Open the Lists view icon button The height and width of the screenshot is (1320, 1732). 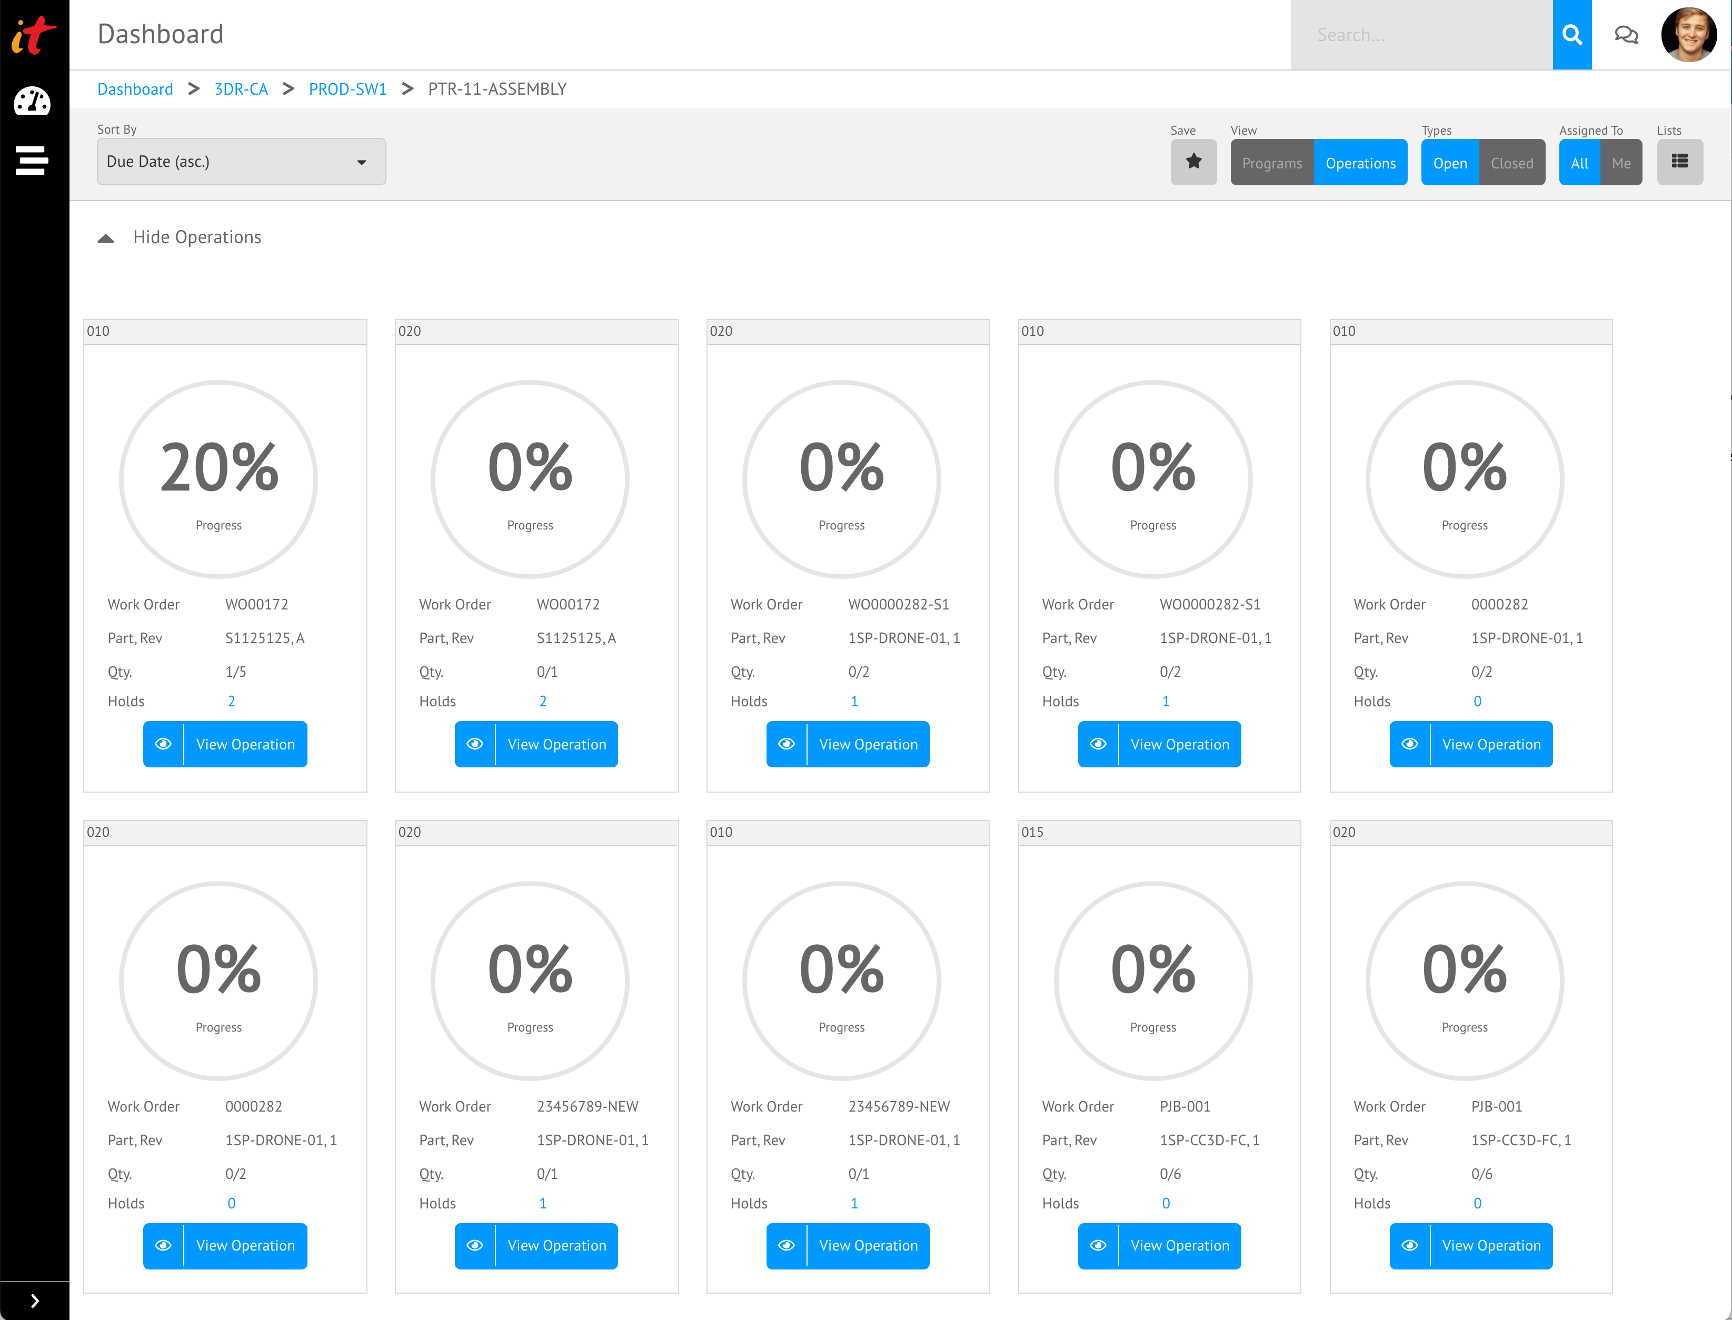(x=1680, y=162)
